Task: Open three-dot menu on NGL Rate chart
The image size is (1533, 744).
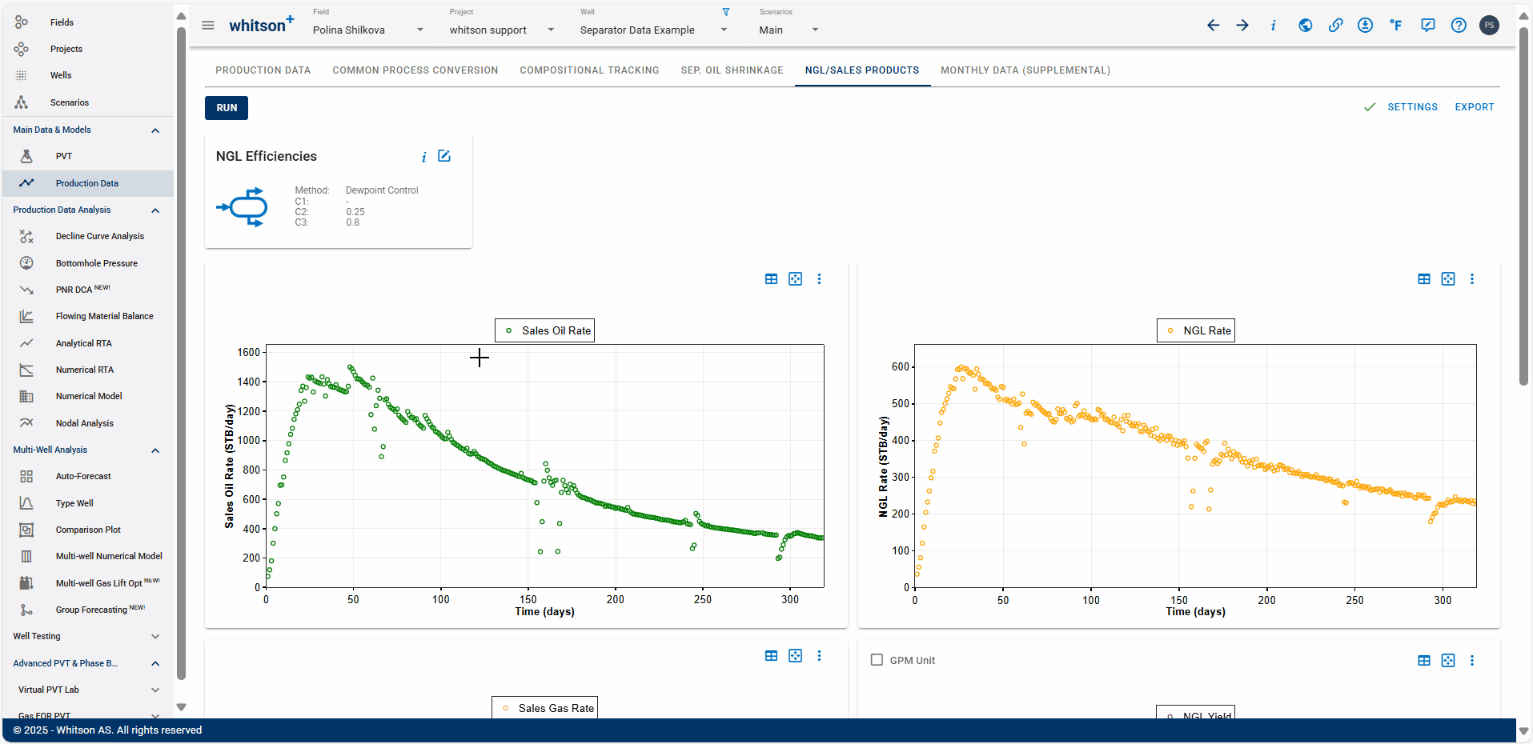Action: point(1471,279)
